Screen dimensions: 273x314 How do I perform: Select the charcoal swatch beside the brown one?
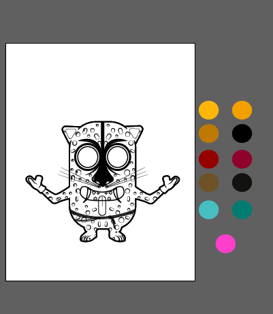pyautogui.click(x=242, y=183)
